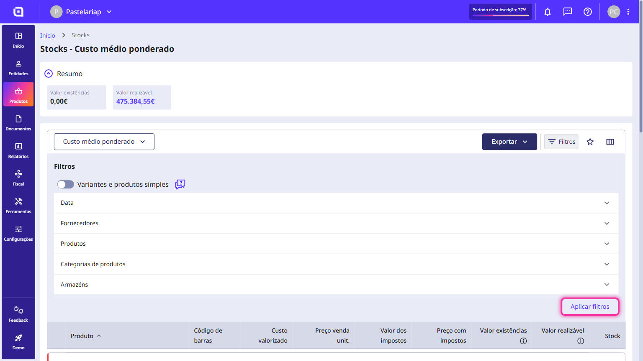Open Relatórios in the sidebar
Screen dimensions: 643x361
coord(18,151)
